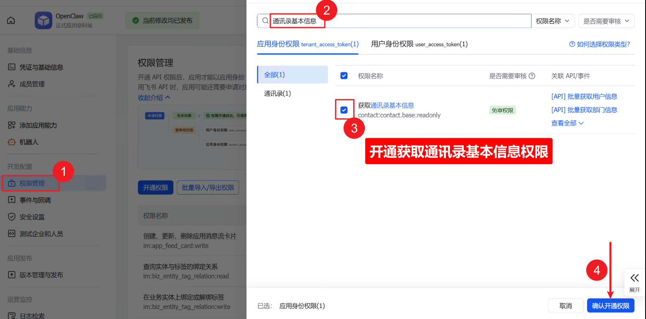Click the home icon in top bar
This screenshot has height=319, width=646.
(11, 20)
